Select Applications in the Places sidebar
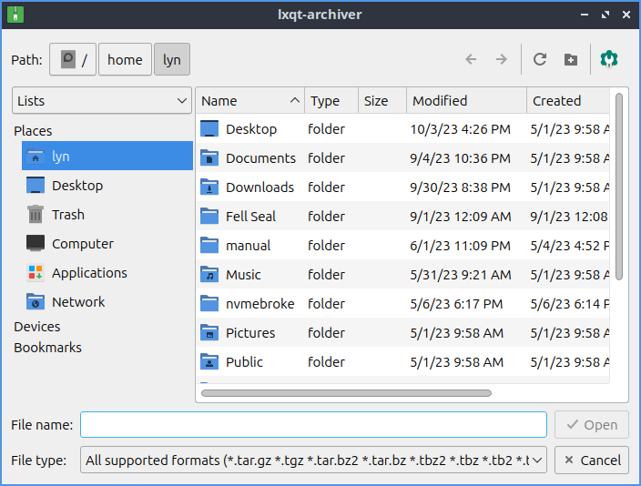 [88, 273]
